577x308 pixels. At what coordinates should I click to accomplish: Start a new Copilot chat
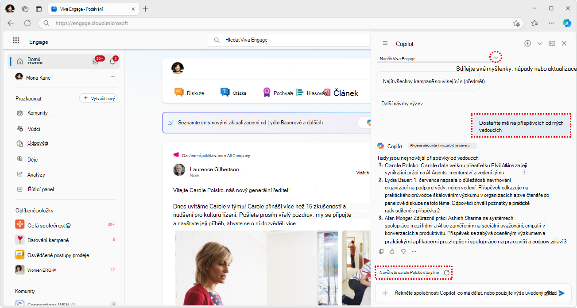pyautogui.click(x=527, y=43)
